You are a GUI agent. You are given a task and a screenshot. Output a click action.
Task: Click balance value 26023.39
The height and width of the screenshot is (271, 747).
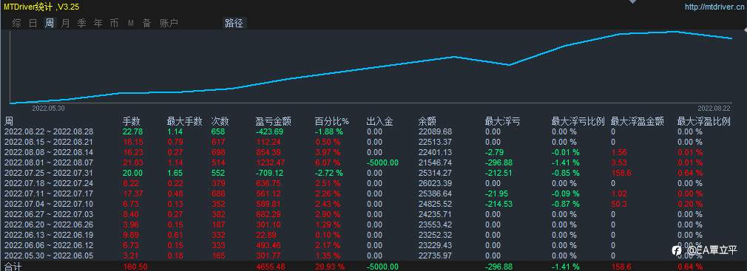click(435, 183)
